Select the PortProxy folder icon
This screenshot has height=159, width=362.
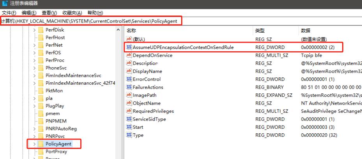(x=41, y=152)
